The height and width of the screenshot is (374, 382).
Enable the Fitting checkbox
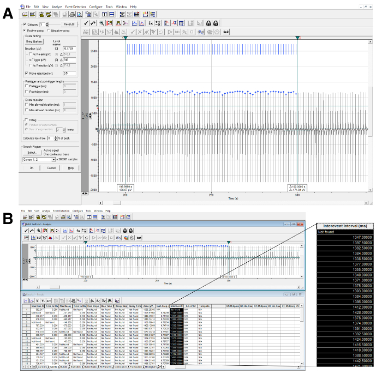pyautogui.click(x=27, y=120)
